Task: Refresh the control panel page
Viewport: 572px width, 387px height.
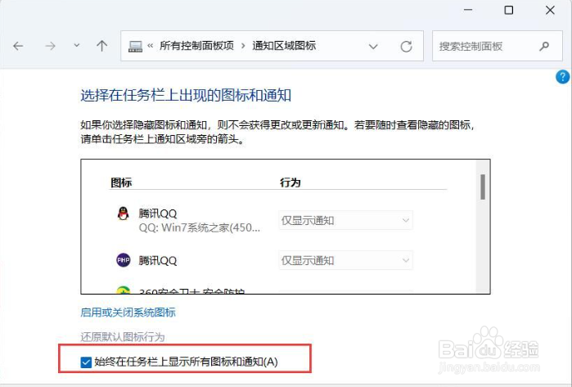Action: (x=406, y=47)
